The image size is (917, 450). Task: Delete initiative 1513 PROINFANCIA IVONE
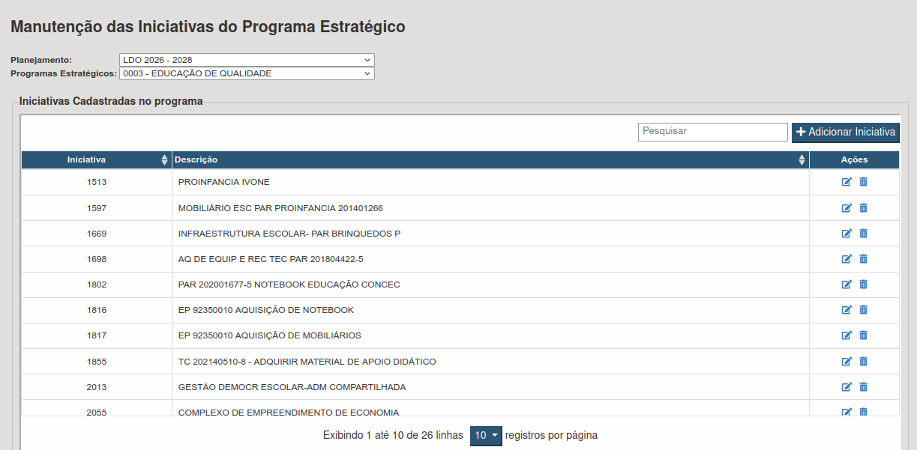tap(863, 182)
